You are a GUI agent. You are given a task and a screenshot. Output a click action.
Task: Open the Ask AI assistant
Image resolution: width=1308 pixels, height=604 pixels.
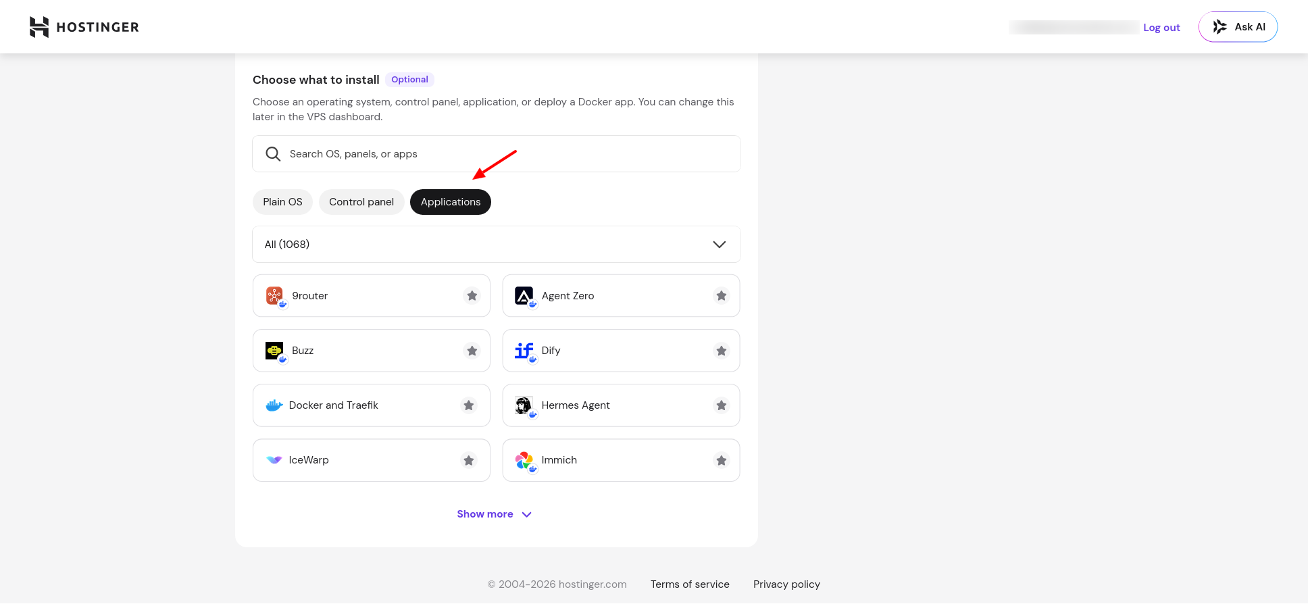point(1238,27)
